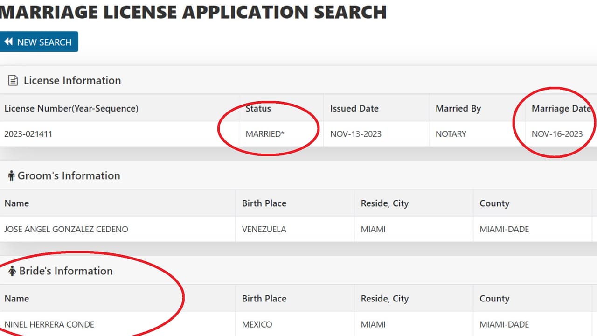Click the MARRIED* status value
Viewport: 597px width, 336px height.
point(265,134)
